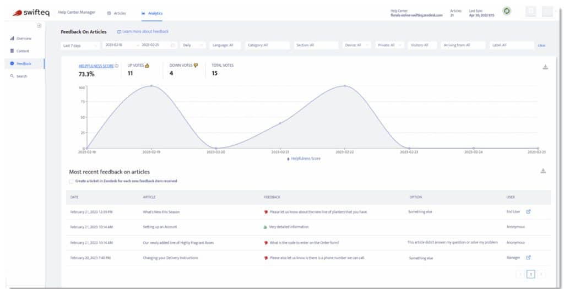This screenshot has height=289, width=564.
Task: Open the Device: All filter
Action: (356, 45)
